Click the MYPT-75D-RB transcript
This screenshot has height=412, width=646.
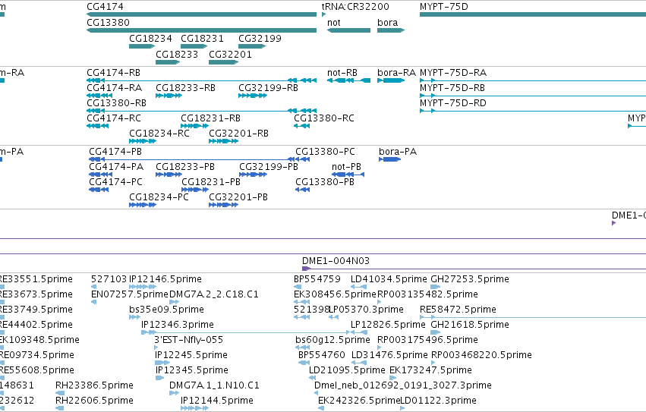click(x=533, y=96)
